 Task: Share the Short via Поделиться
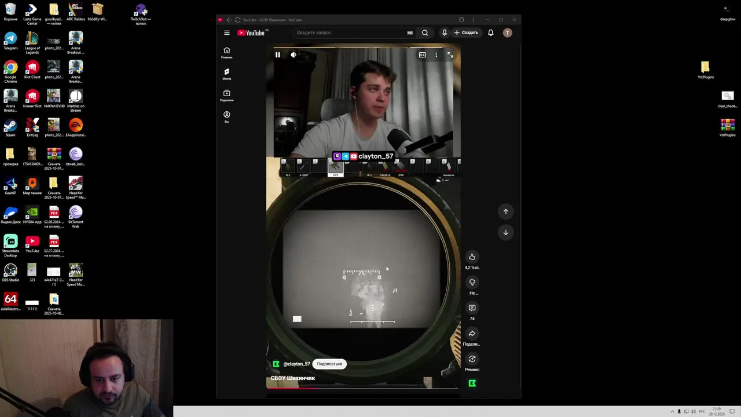click(x=472, y=334)
